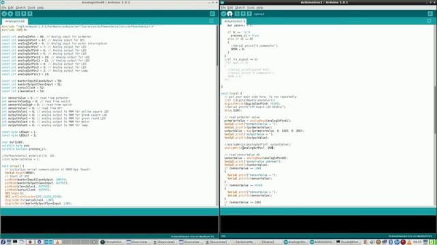Open Edit menu in AnalogInOut8 window
The image size is (437, 245).
[x=11, y=7]
